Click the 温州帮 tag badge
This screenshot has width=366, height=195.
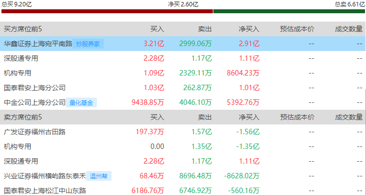pyautogui.click(x=99, y=176)
